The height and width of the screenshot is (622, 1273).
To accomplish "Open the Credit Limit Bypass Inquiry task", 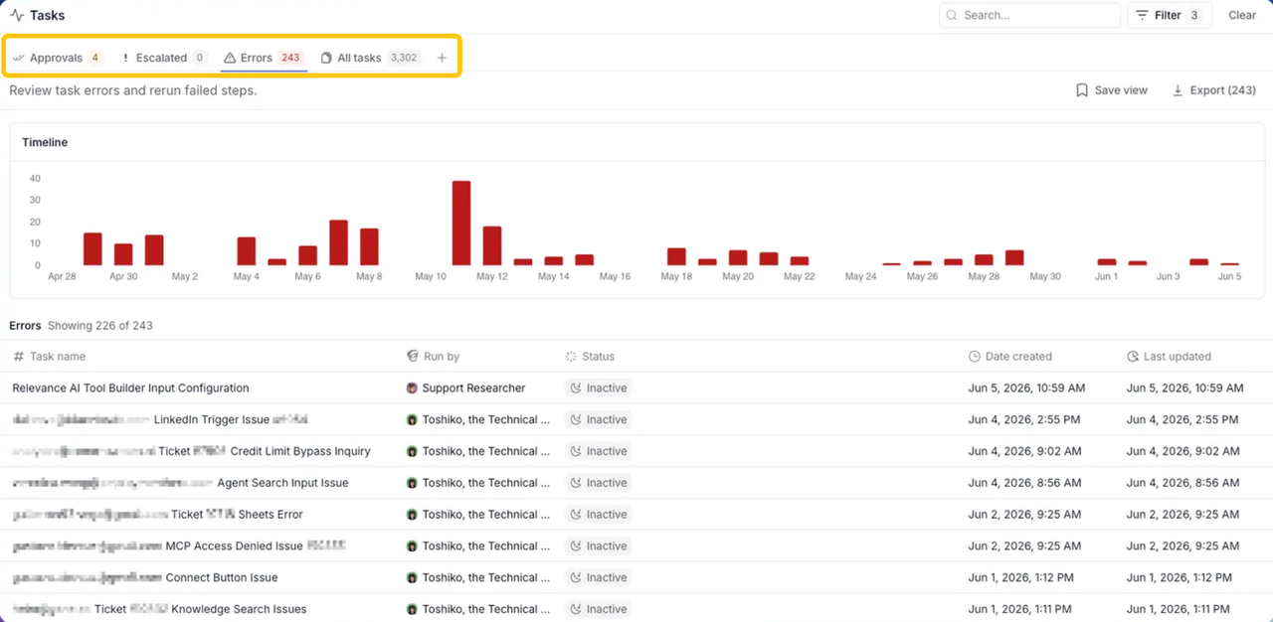I will click(x=191, y=451).
